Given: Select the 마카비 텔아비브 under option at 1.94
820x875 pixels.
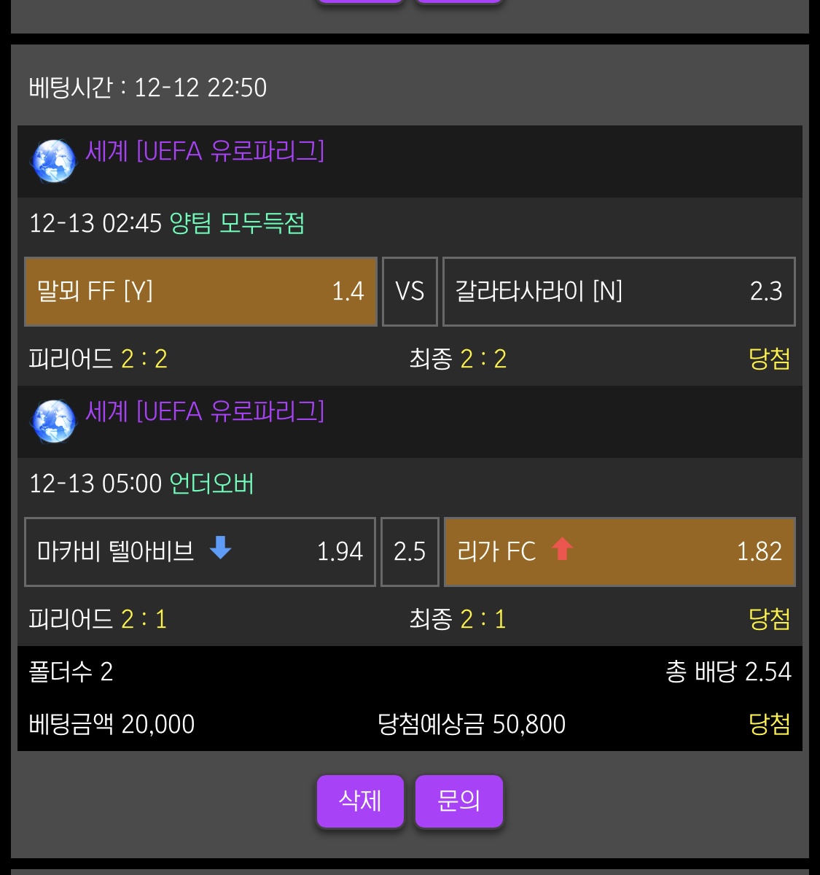Looking at the screenshot, I should [x=200, y=552].
